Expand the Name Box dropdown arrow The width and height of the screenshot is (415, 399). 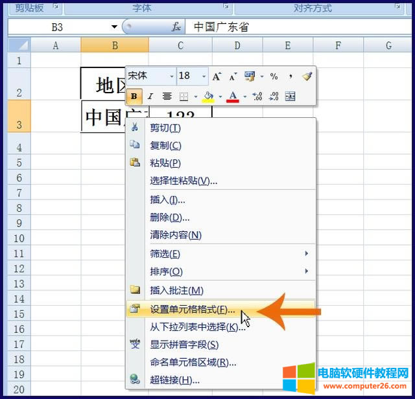[114, 27]
